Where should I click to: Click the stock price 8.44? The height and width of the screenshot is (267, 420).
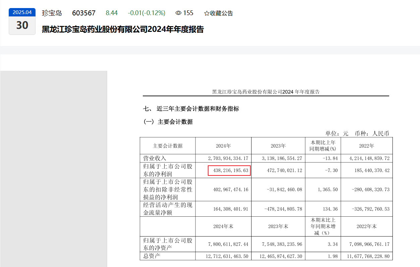click(x=112, y=13)
